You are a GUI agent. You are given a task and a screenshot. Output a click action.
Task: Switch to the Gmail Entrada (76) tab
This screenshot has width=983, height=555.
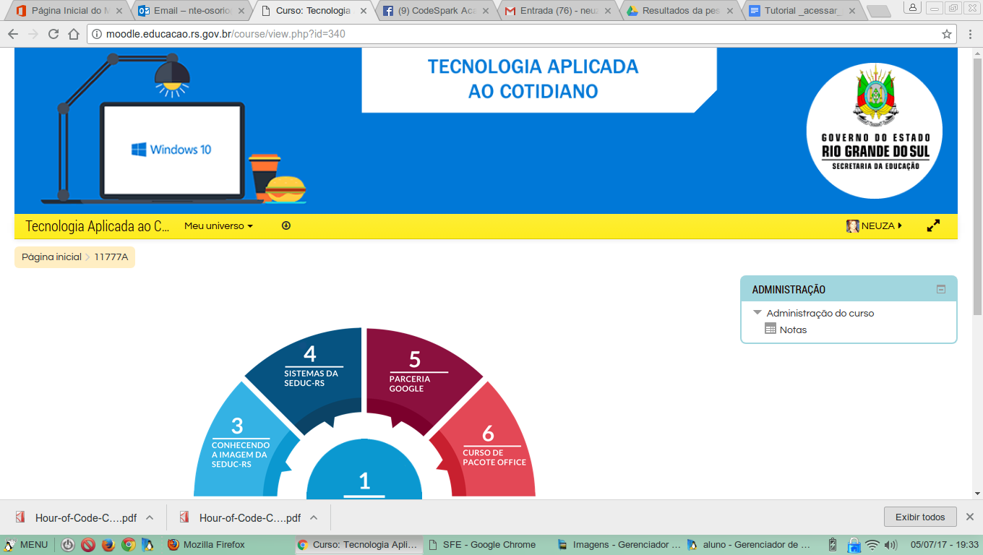click(x=558, y=11)
